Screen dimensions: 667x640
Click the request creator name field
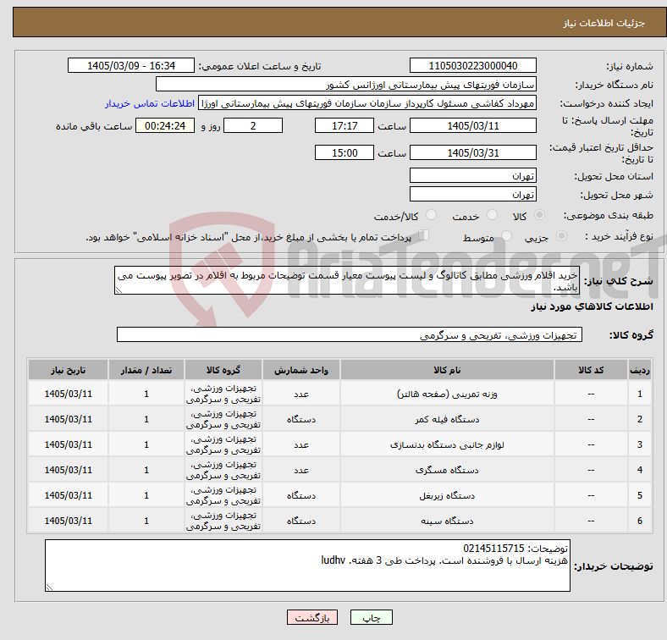coord(367,103)
